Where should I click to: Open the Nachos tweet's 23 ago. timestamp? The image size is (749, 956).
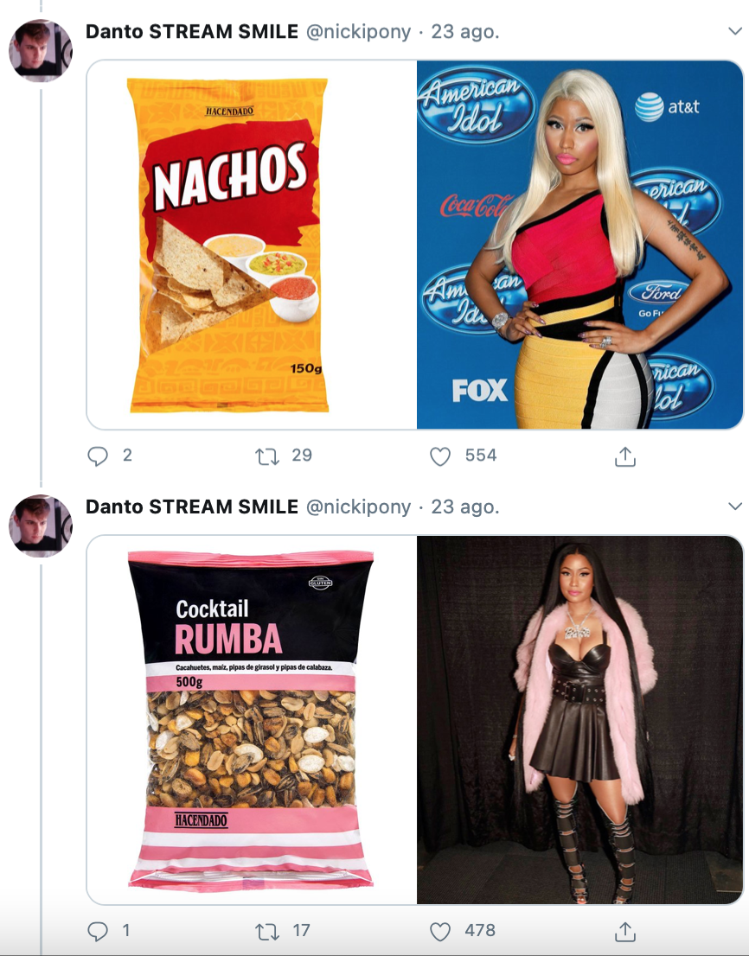[x=465, y=32]
